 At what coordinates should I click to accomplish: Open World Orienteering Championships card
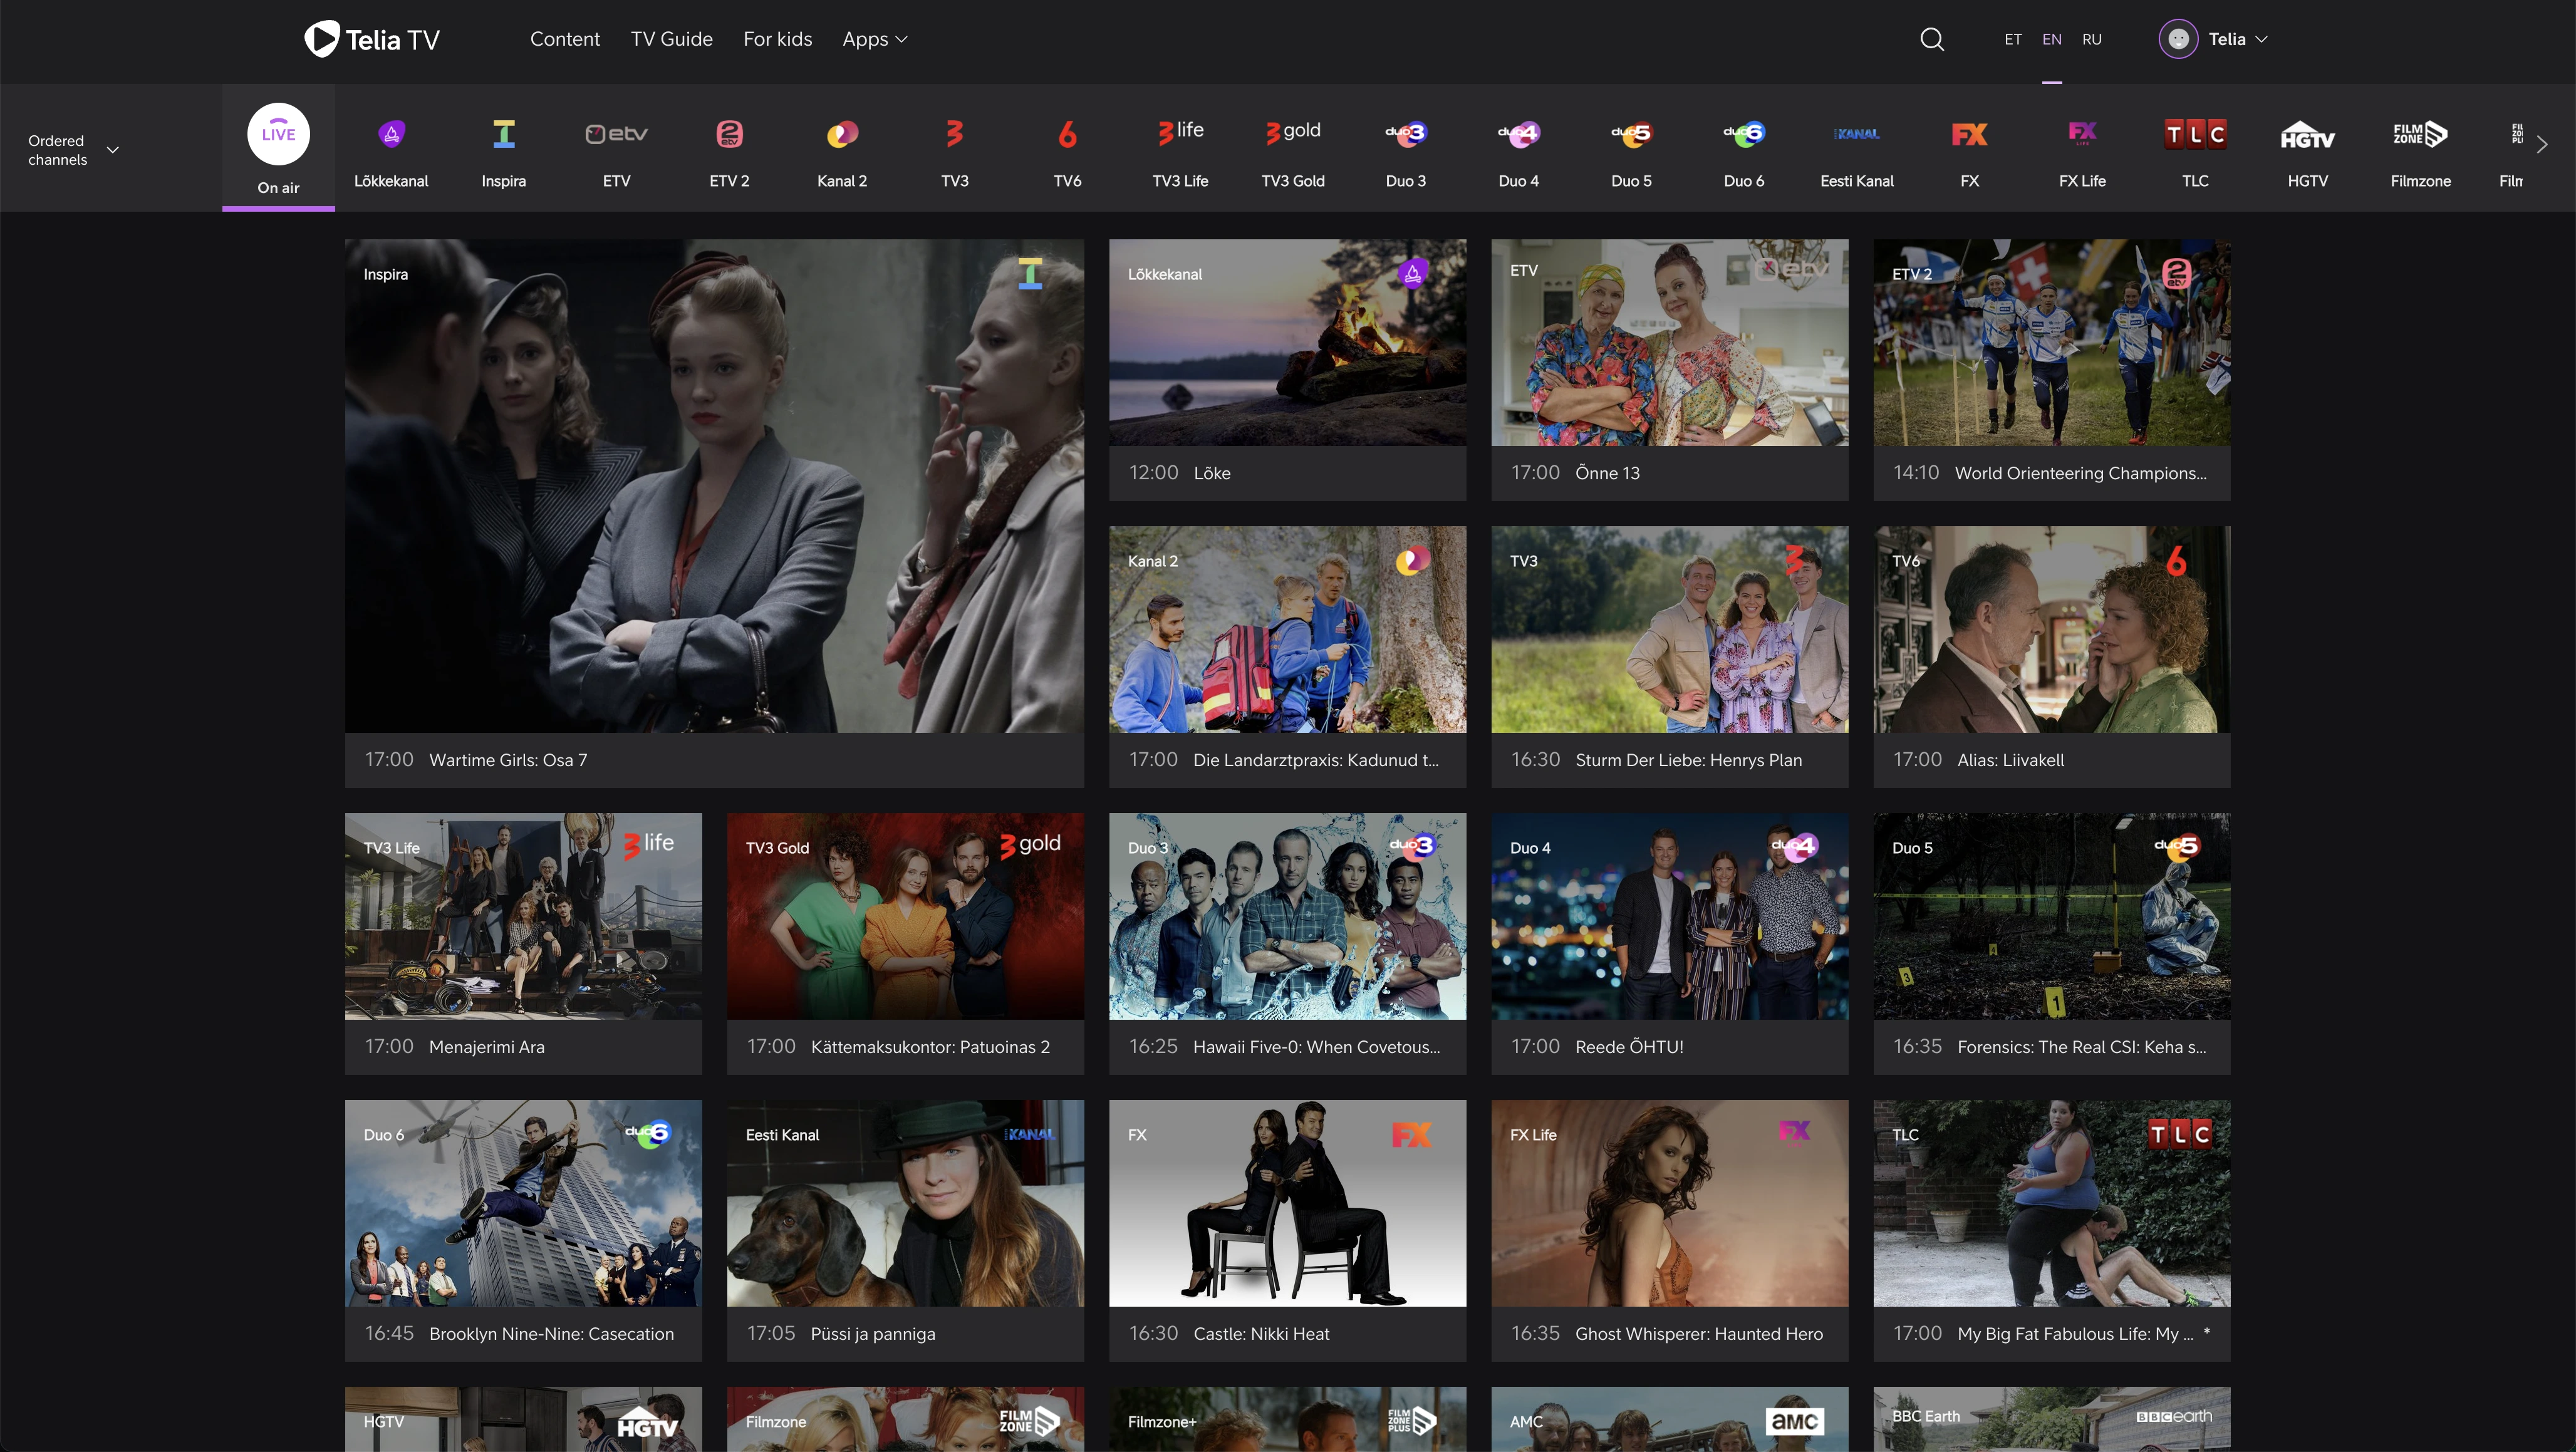point(2051,370)
